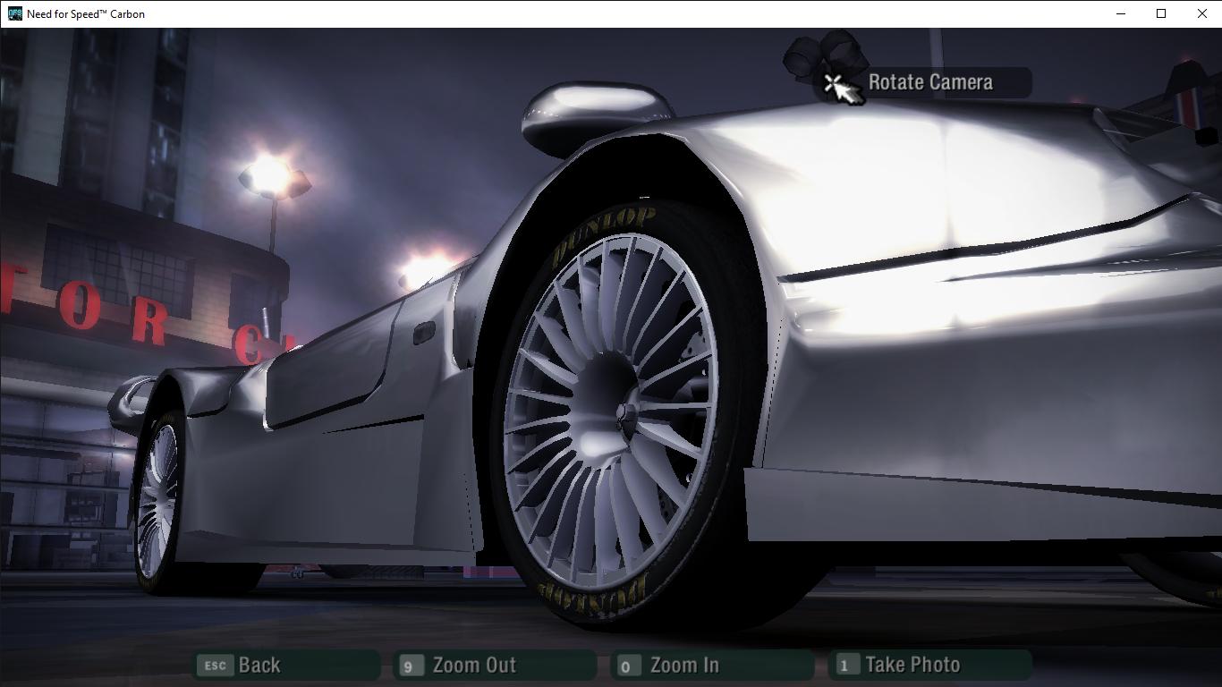Viewport: 1222px width, 687px height.
Task: Maximize the Need for Speed Carbon window
Action: click(x=1161, y=13)
